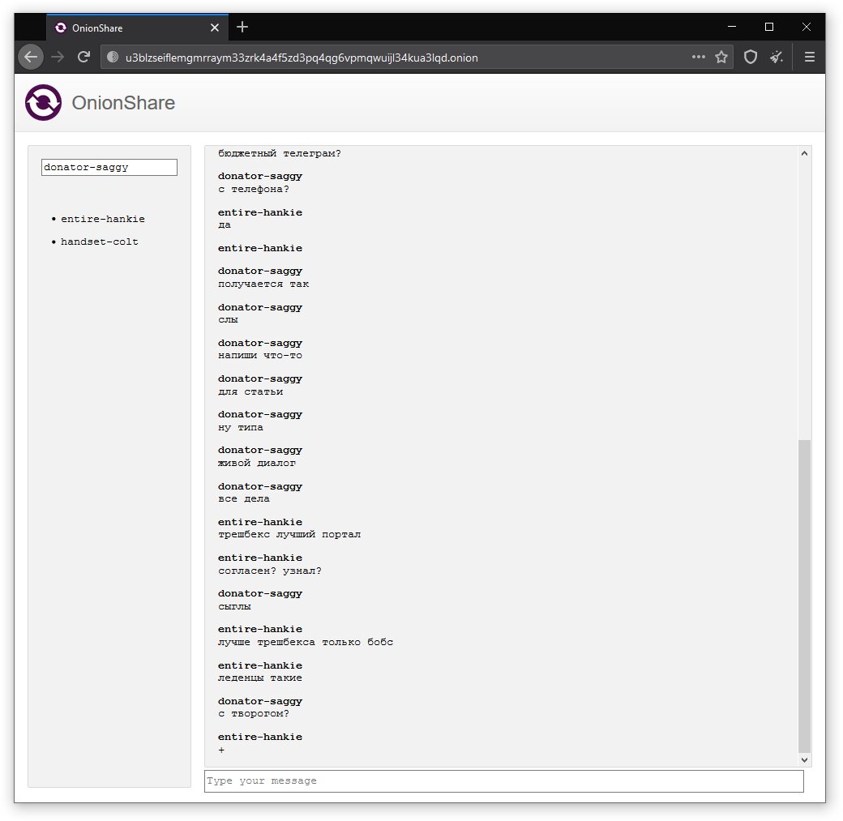Close the OnionShare tab
The height and width of the screenshot is (821, 843).
215,28
